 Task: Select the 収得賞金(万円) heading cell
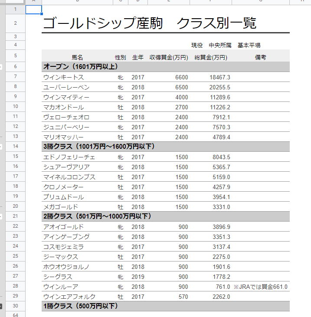coord(169,57)
